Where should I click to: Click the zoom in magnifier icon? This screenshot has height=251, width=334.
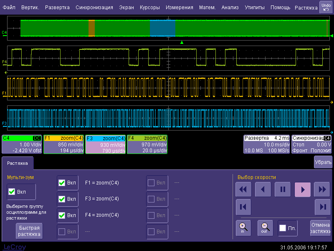click(243, 227)
